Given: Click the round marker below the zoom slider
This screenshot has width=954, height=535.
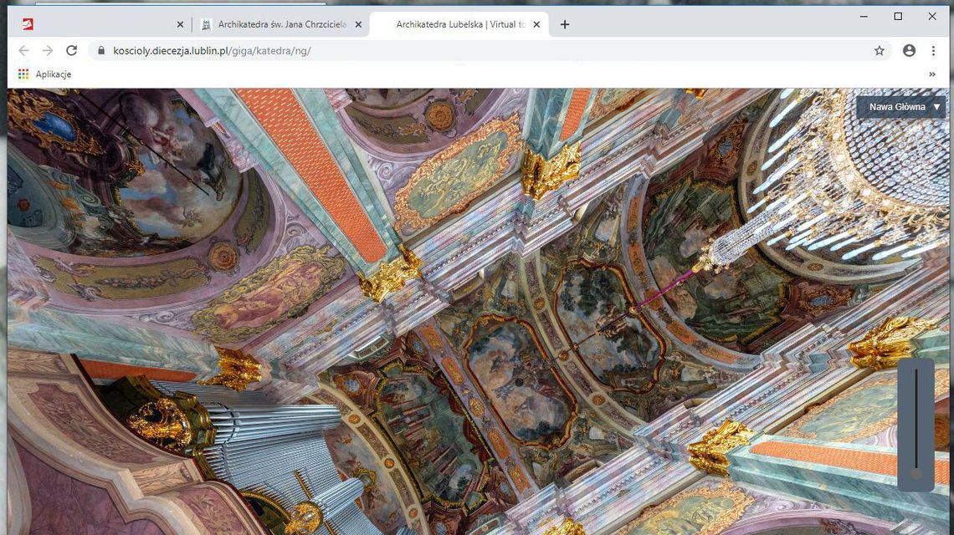Looking at the screenshot, I should [x=916, y=473].
